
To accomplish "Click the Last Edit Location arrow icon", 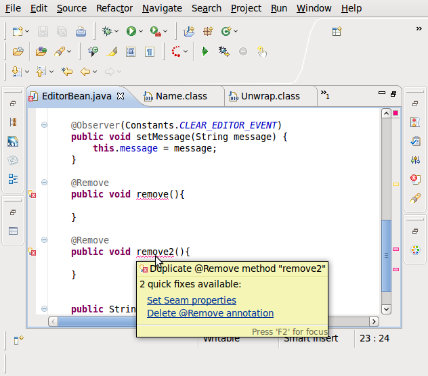I will point(67,71).
